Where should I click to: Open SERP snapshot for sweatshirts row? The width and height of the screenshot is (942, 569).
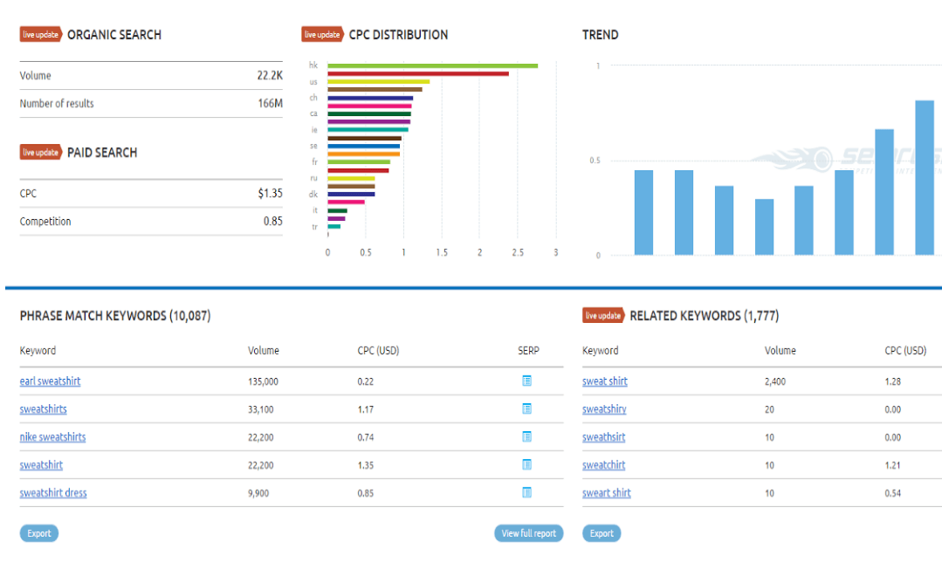point(526,409)
